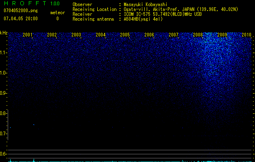255x162 pixels.
Task: Click the 0.8 frequency axis label
Action: [3, 113]
